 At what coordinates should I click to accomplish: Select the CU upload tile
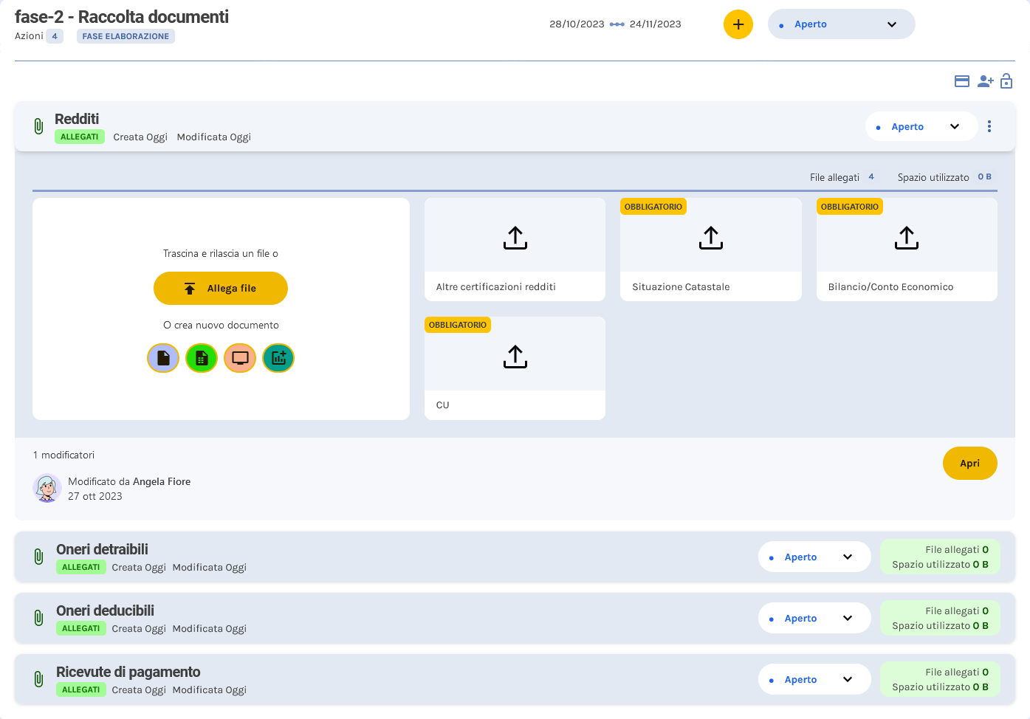tap(515, 357)
